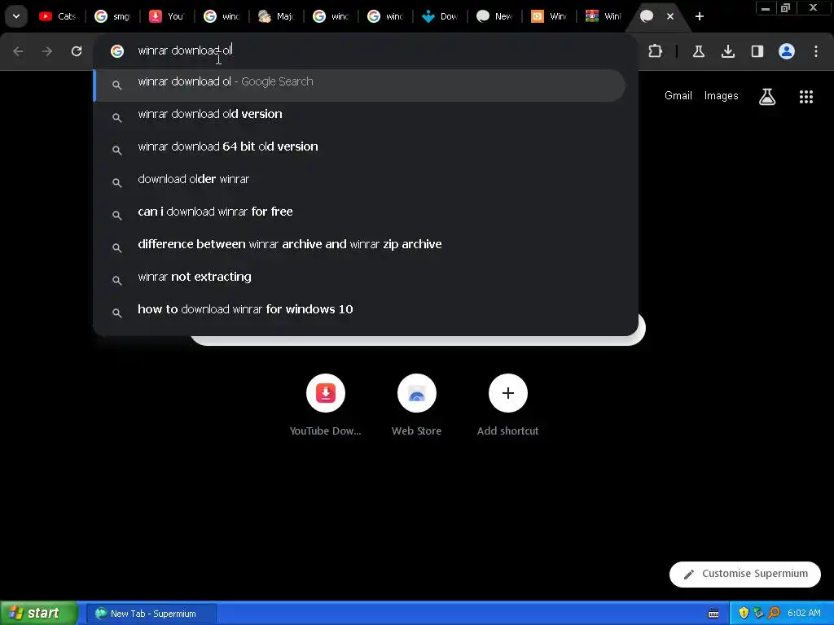Open the WinRAR books icon tab
Screen dimensions: 834x625
[x=604, y=16]
